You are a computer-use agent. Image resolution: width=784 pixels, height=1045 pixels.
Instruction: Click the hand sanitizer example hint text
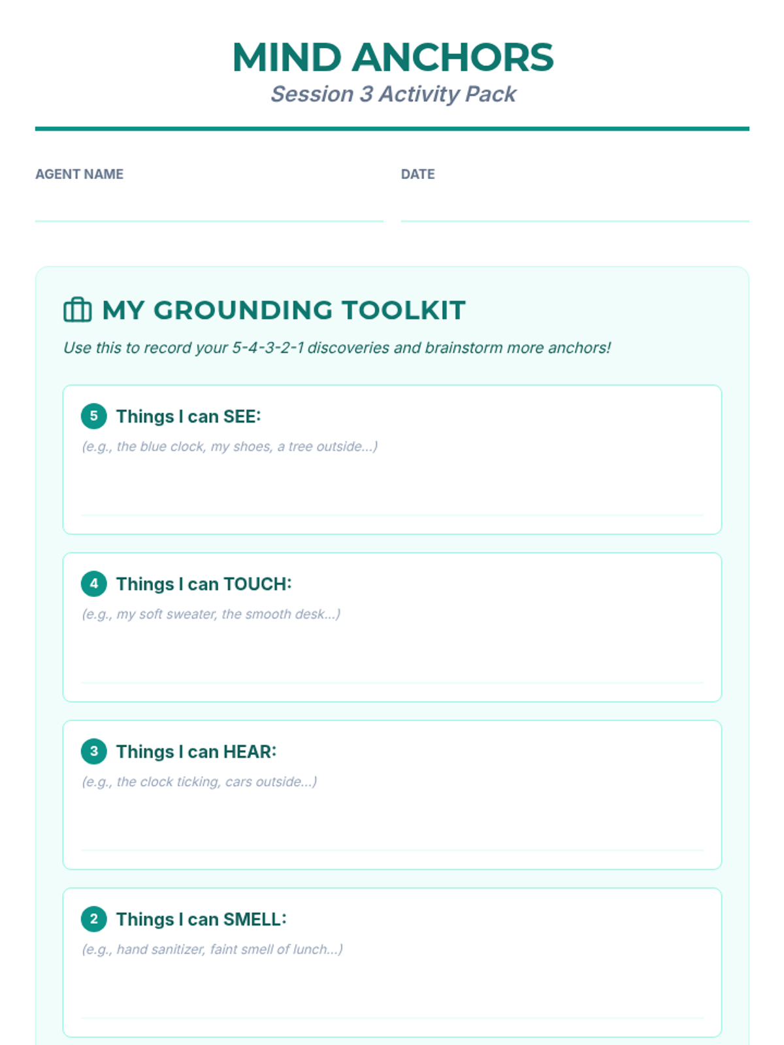[x=212, y=949]
